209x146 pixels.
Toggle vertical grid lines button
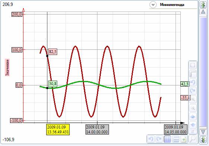coord(167,139)
